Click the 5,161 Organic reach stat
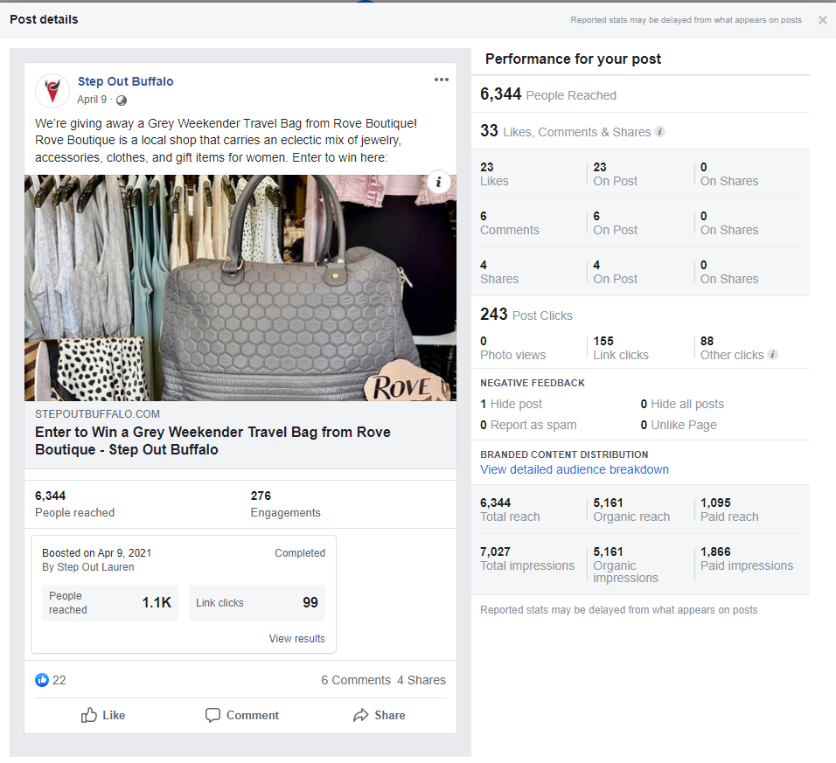The image size is (836, 763). 631,510
